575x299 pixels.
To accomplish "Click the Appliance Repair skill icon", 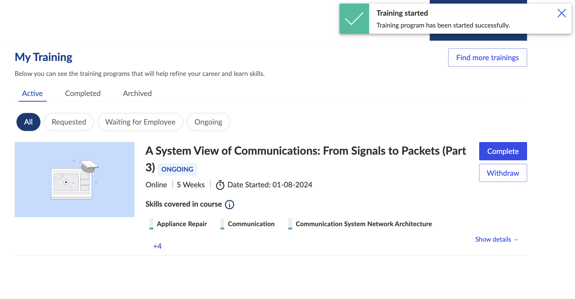I will point(151,223).
